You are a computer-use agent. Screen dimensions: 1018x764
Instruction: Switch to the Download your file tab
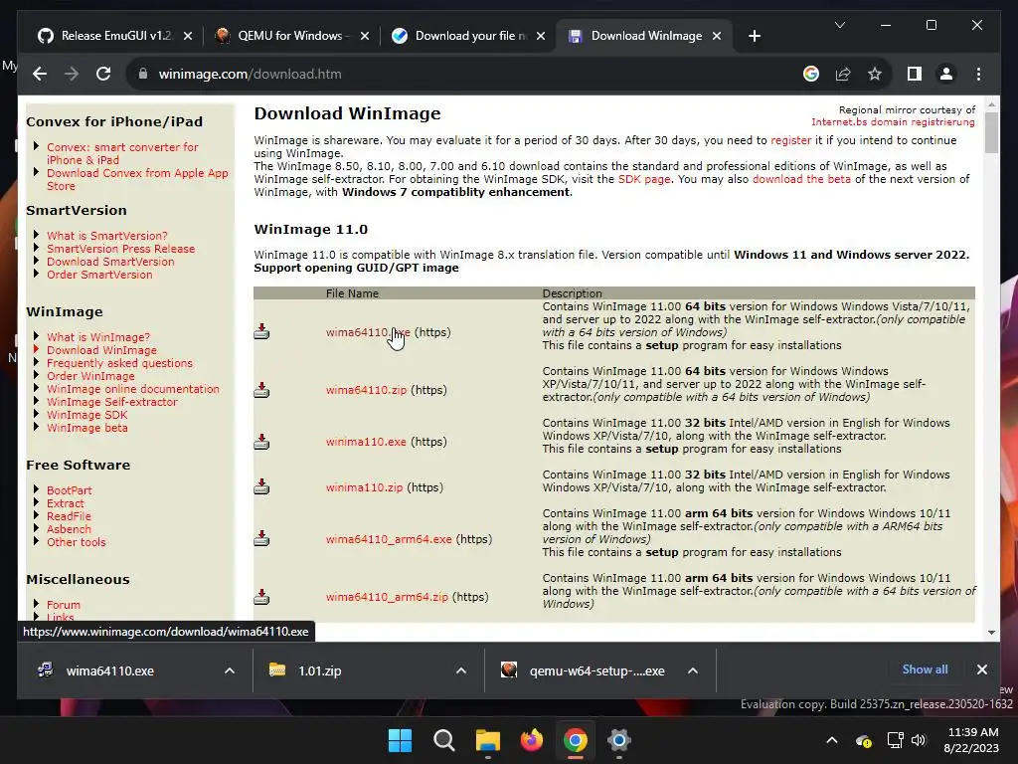tap(467, 36)
